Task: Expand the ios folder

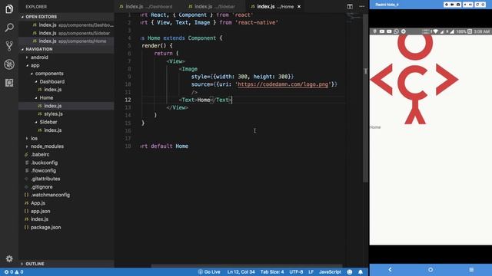Action: tap(34, 138)
